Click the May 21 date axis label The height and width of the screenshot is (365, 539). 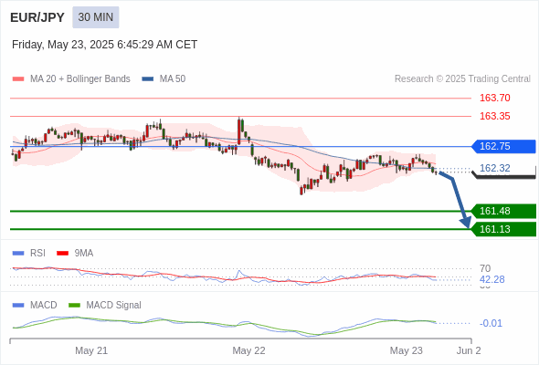point(91,350)
